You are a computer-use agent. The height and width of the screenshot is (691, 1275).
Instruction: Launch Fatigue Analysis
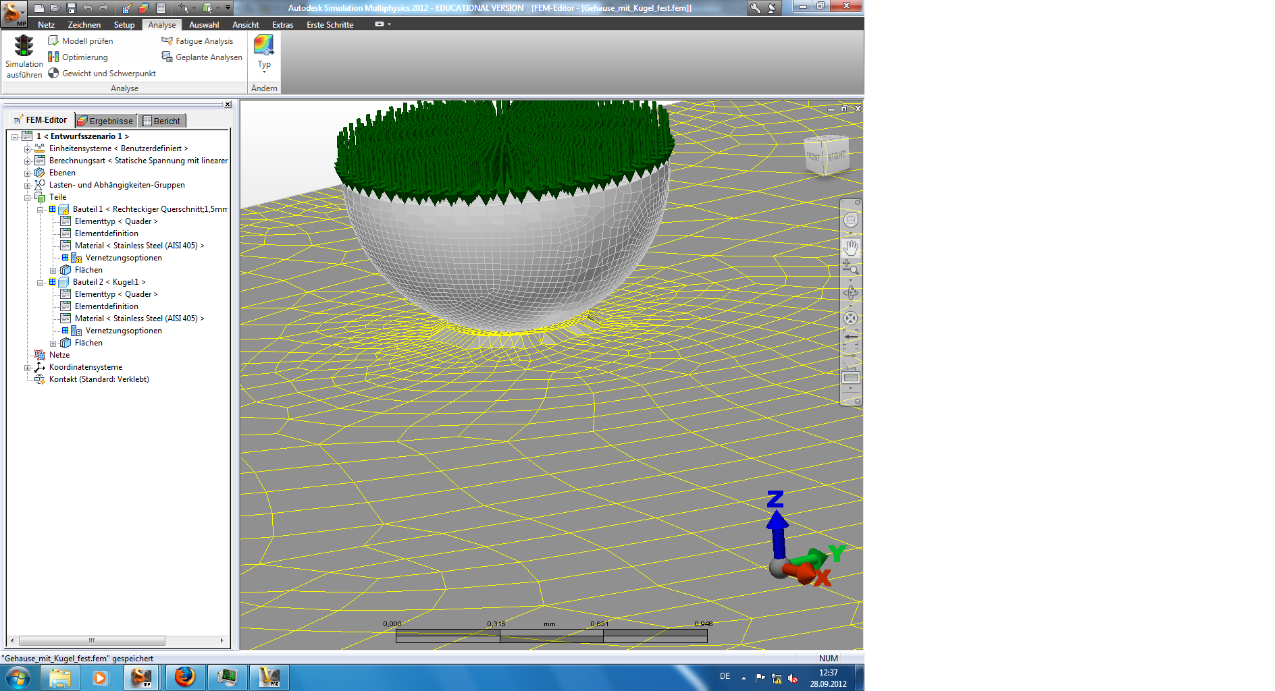click(x=197, y=41)
